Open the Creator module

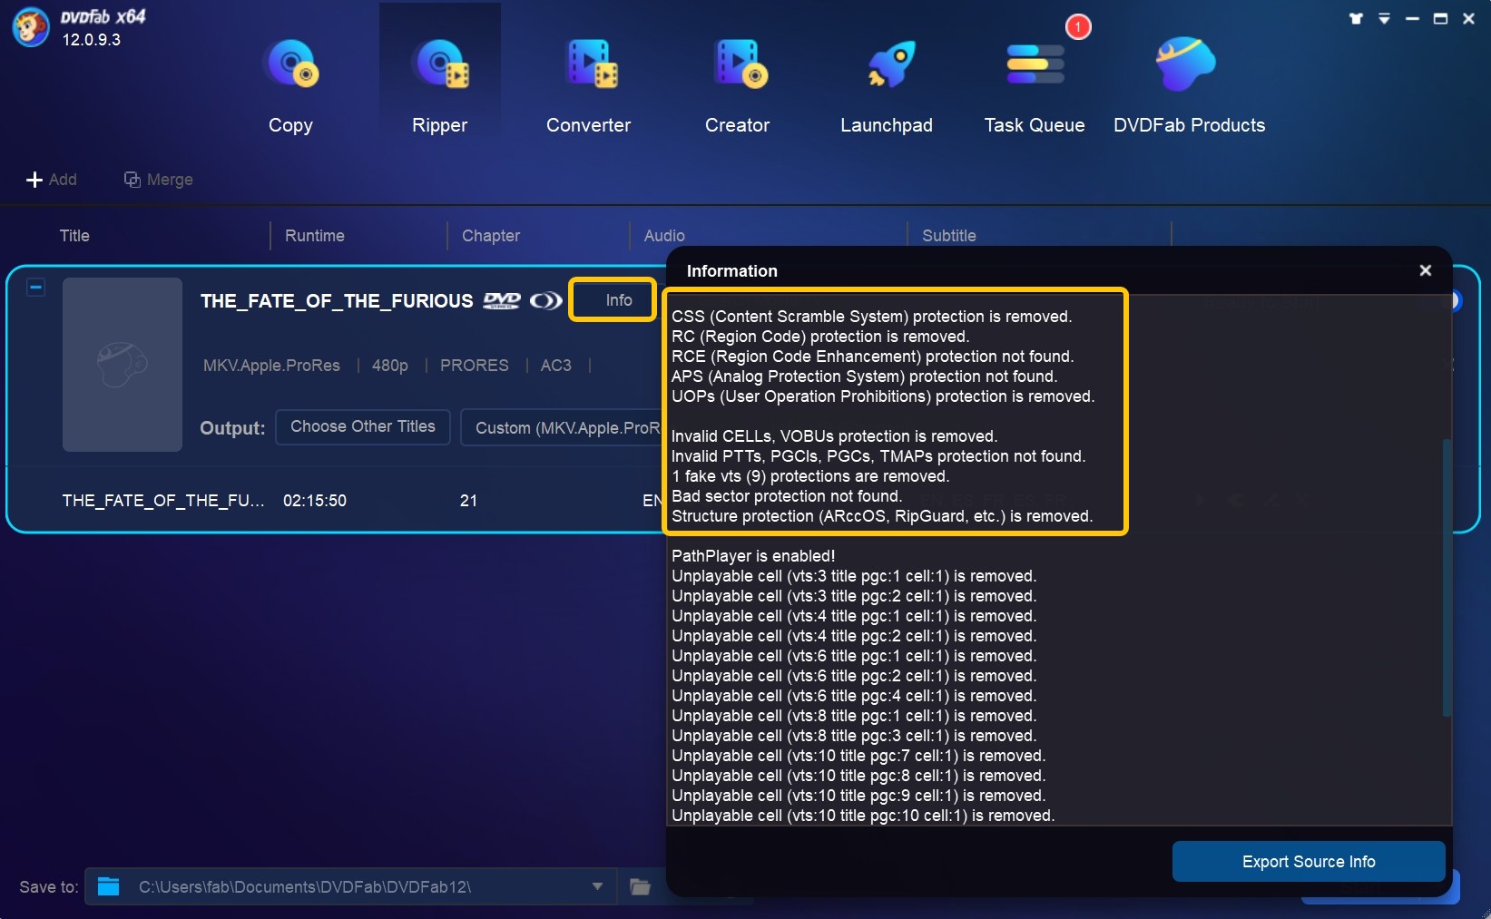[x=737, y=87]
